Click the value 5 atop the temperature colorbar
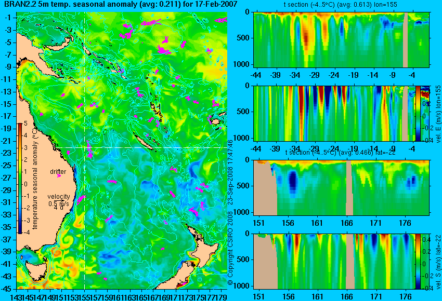This screenshot has height=301, width=442. point(25,123)
